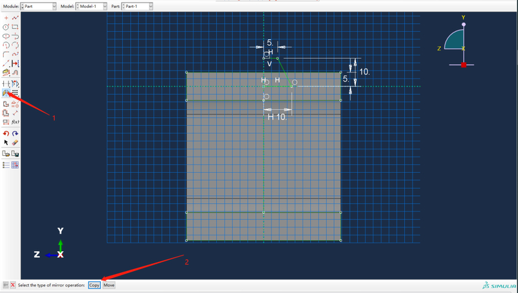Select the 'H 10.' dimension text
Screen dimensions: 518x293
pyautogui.click(x=277, y=117)
